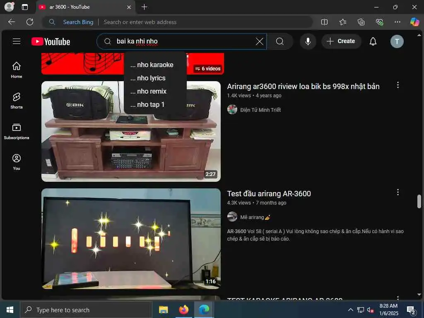Click the muted volume tray icon

click(x=370, y=310)
